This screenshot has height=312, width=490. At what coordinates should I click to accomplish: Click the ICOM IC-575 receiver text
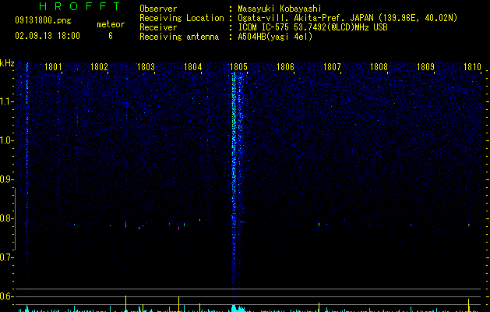point(312,27)
